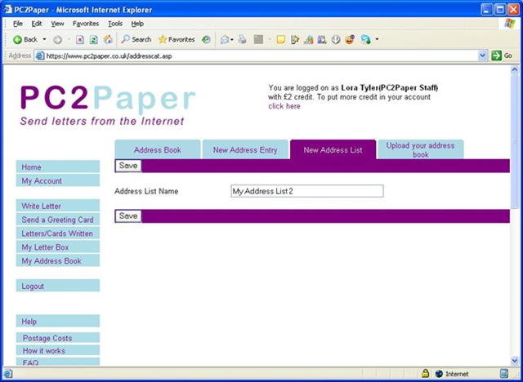Click the Forward navigation button
The height and width of the screenshot is (382, 523).
click(x=58, y=40)
